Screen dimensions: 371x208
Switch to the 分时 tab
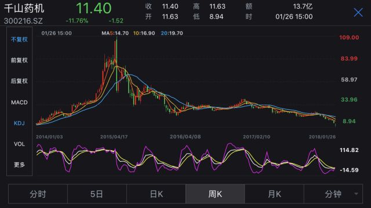(38, 194)
